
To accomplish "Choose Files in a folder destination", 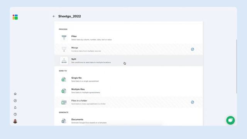I will point(129,102).
